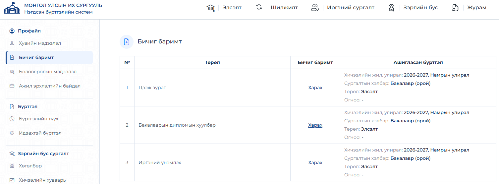The height and width of the screenshot is (184, 499).
Task: Open the Иргэний сургалт top menu
Action: click(x=351, y=8)
